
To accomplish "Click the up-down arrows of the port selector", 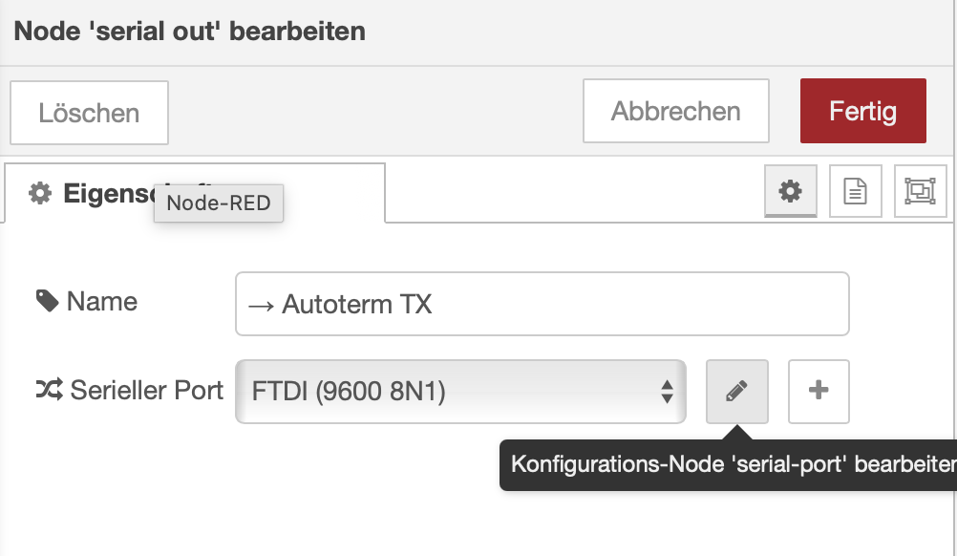I will click(x=667, y=391).
